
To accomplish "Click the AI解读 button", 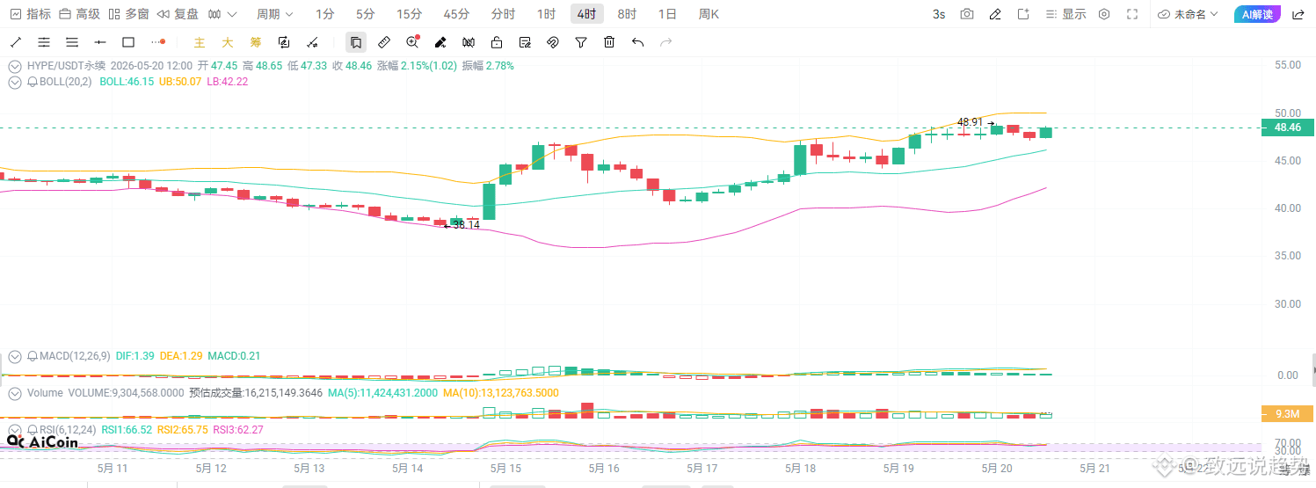I will (1257, 14).
